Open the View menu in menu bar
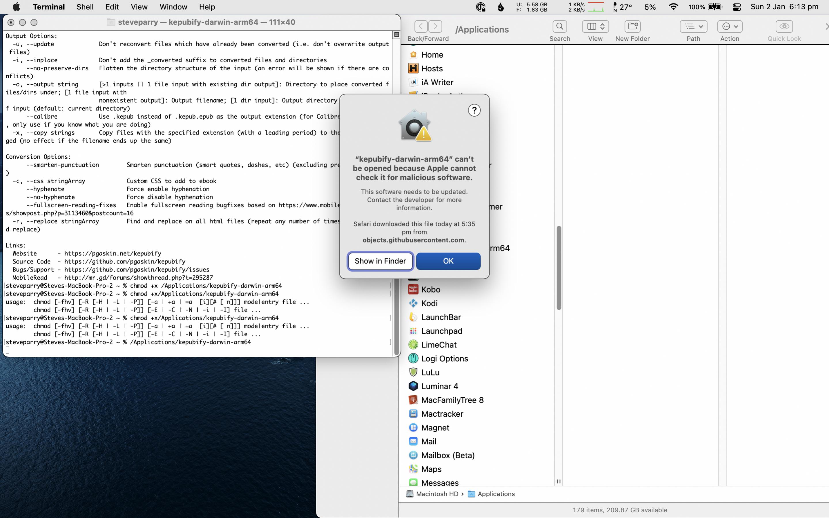The width and height of the screenshot is (829, 518). click(x=139, y=7)
